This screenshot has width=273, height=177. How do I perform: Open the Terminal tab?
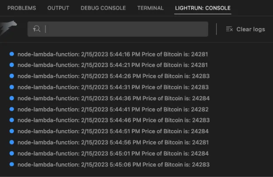tap(150, 8)
